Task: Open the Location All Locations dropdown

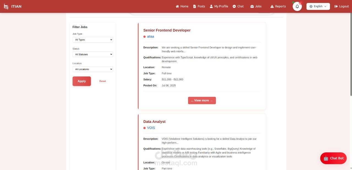Action: coord(93,69)
